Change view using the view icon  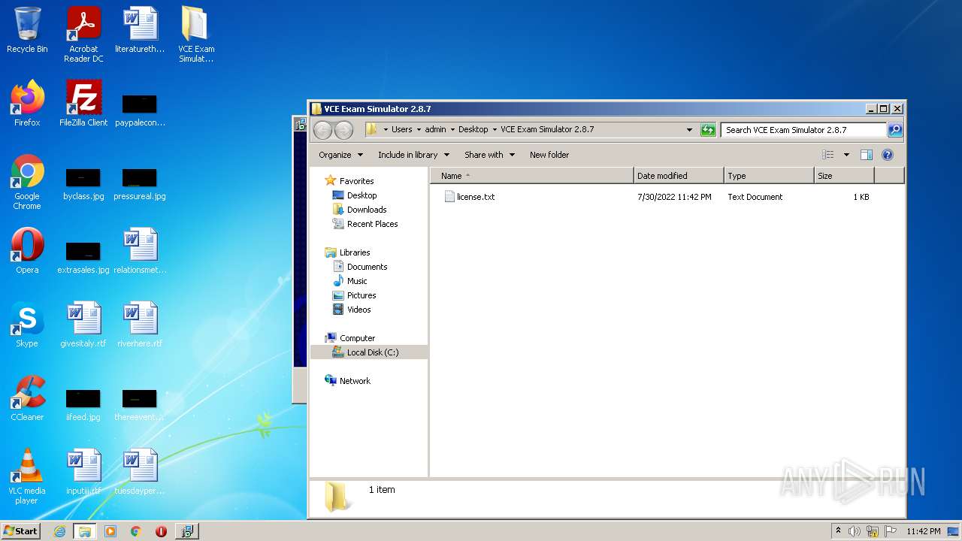828,155
